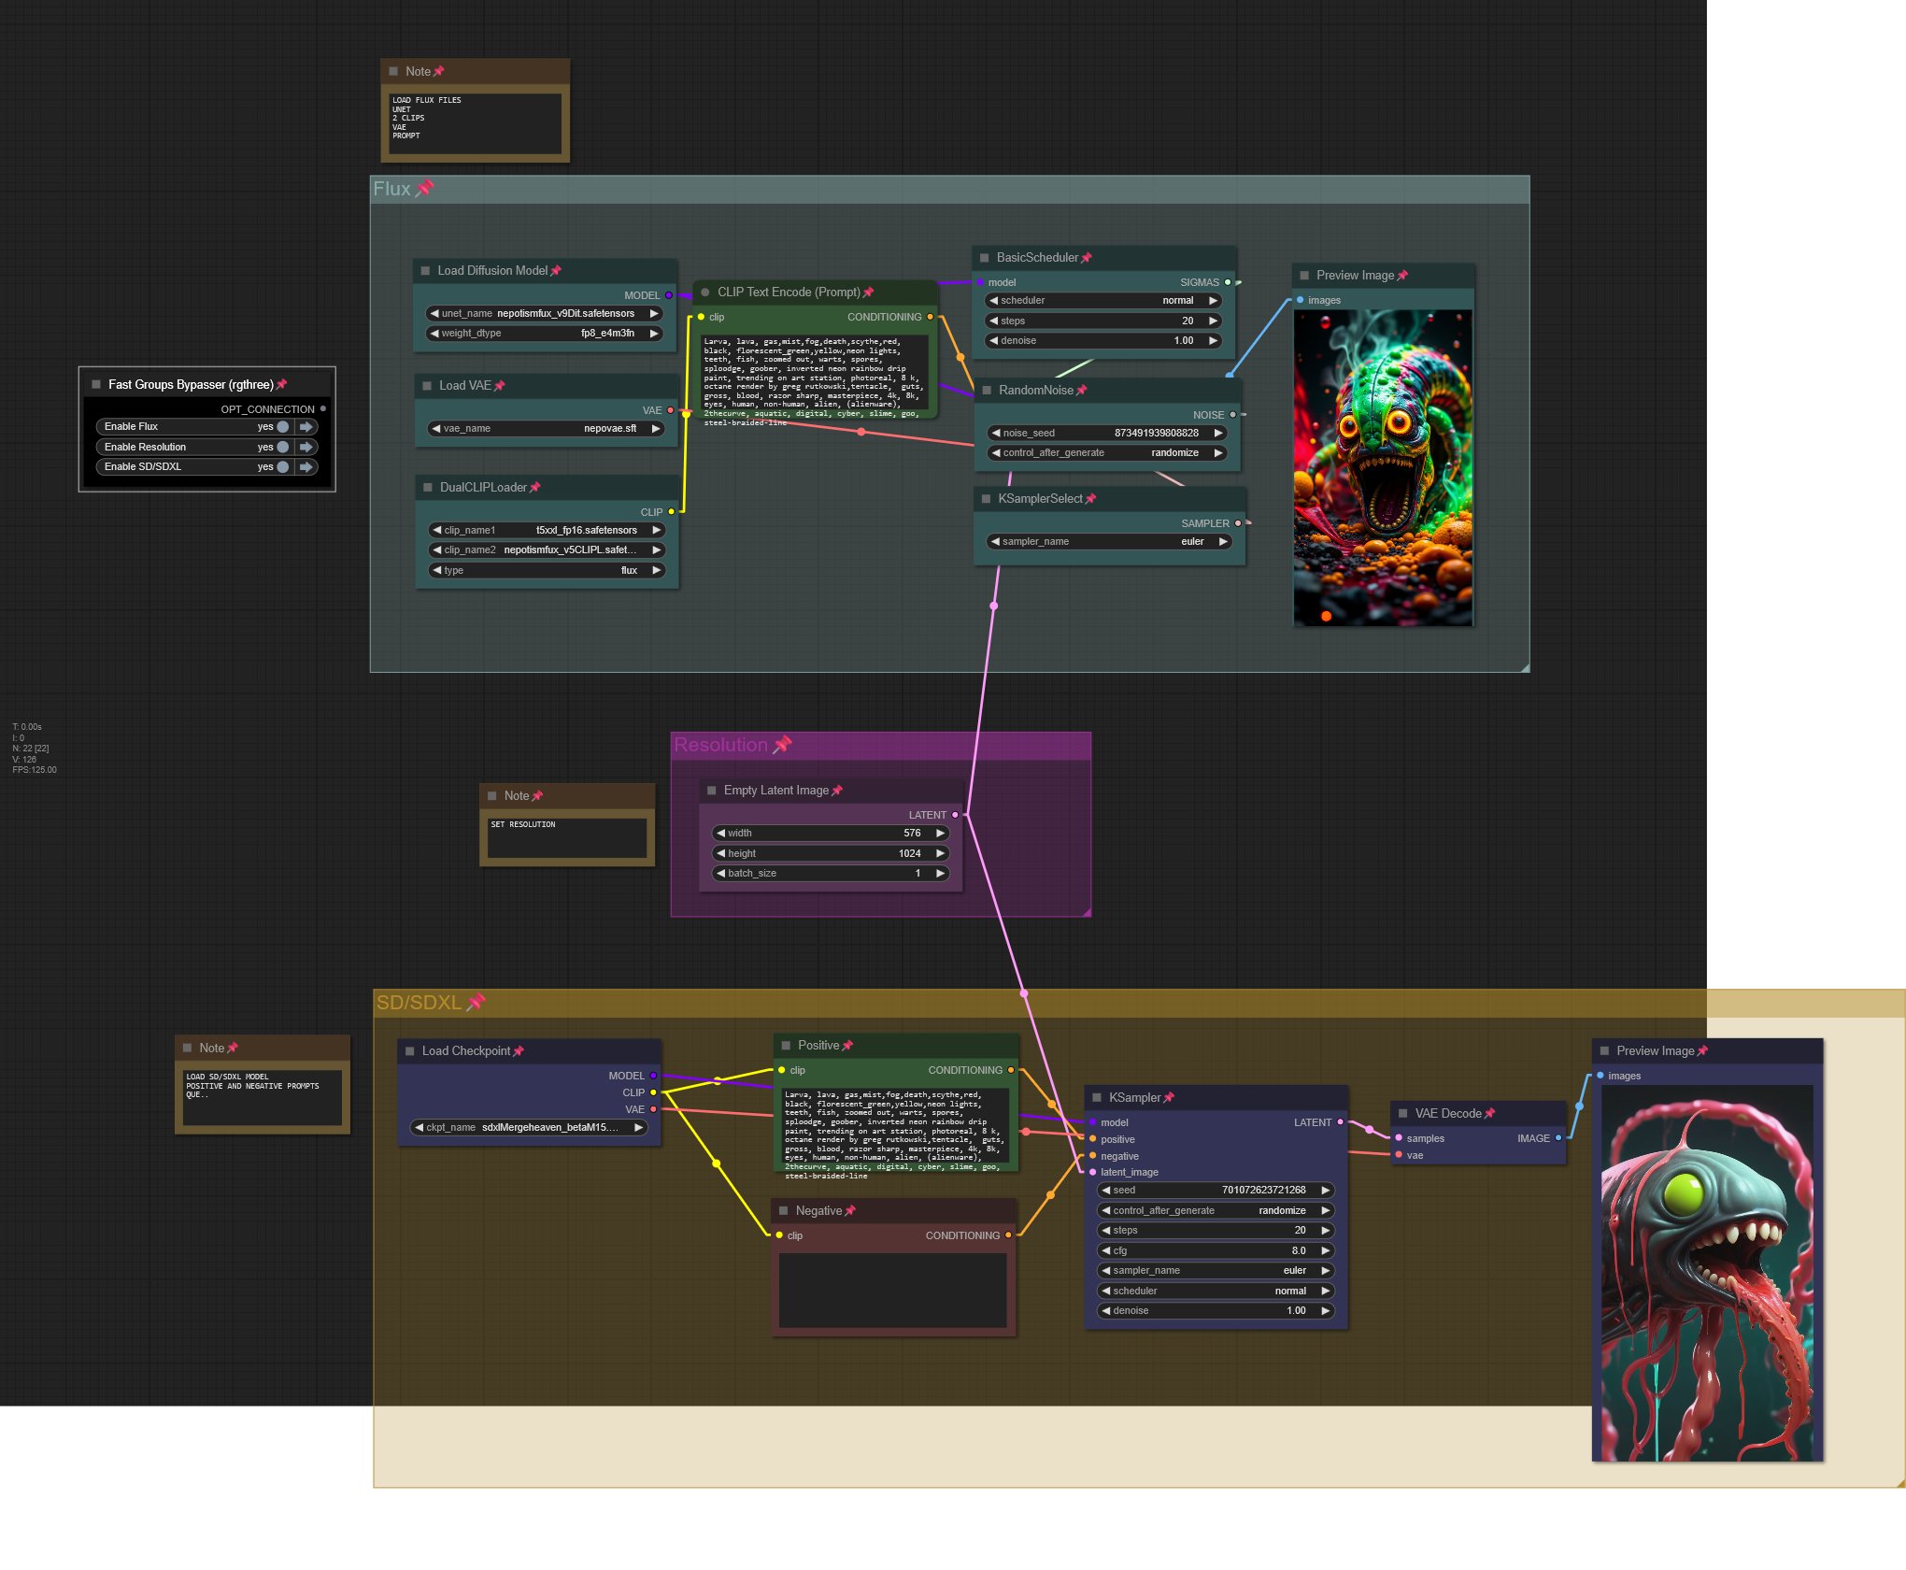The width and height of the screenshot is (1906, 1570).
Task: Open ckpt_name checkpoint selector
Action: (530, 1128)
